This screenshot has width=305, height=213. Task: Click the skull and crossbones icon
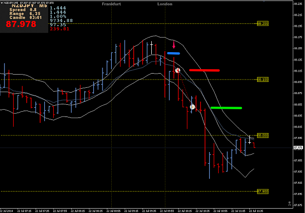[x=289, y=204]
